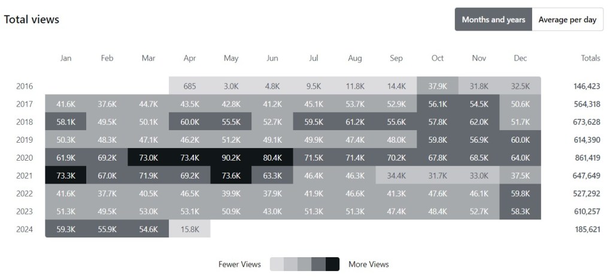Click the March 2024 cell showing 54.6K

click(148, 228)
